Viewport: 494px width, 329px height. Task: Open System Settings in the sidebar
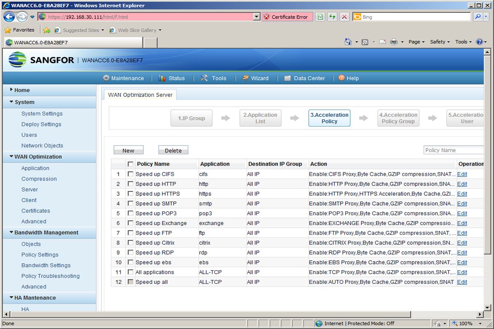[42, 114]
